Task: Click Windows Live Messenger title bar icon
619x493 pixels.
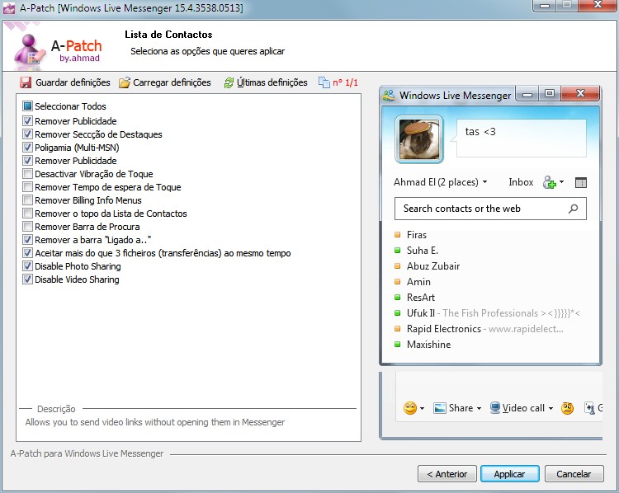Action: tap(389, 95)
